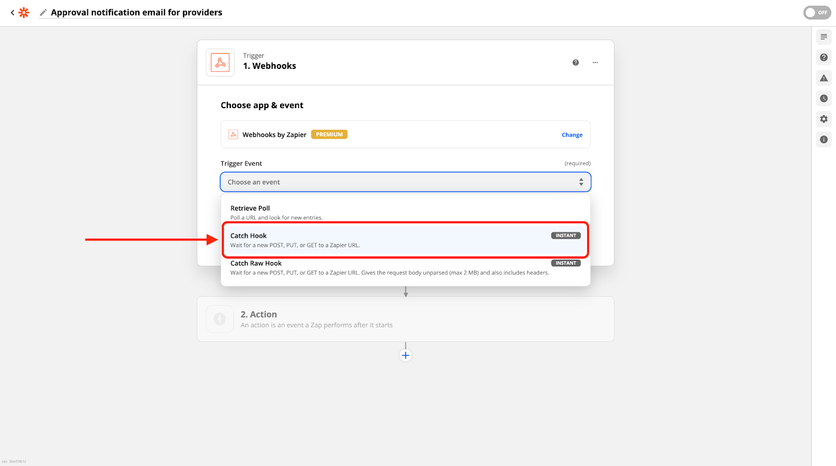Click the small Webhooks by Zapier icon

pos(234,134)
